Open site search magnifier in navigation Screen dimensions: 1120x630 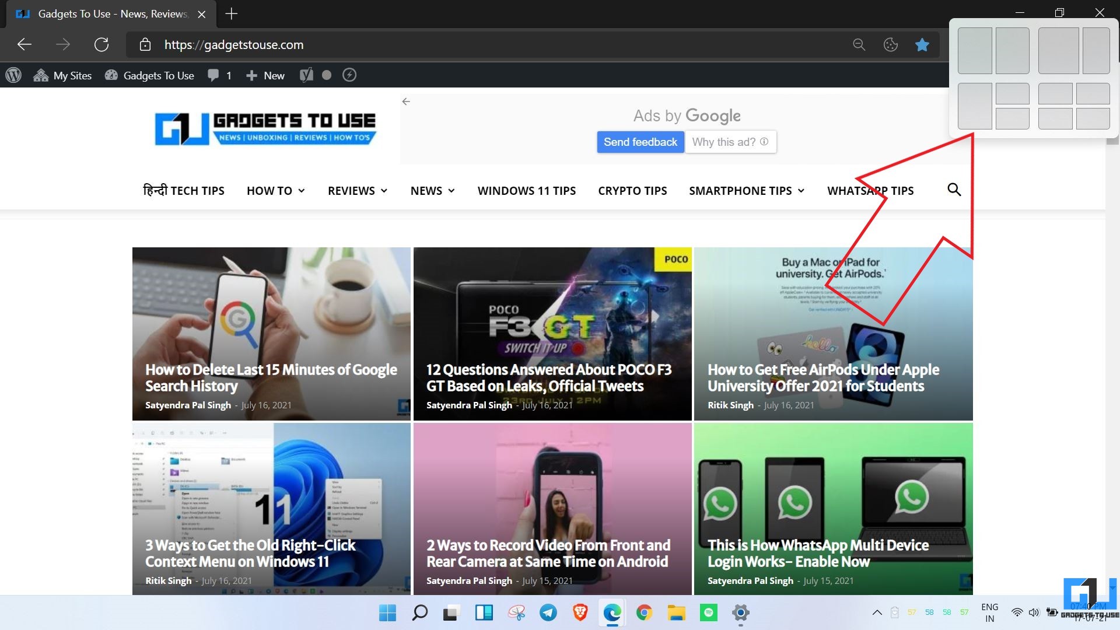click(x=954, y=190)
